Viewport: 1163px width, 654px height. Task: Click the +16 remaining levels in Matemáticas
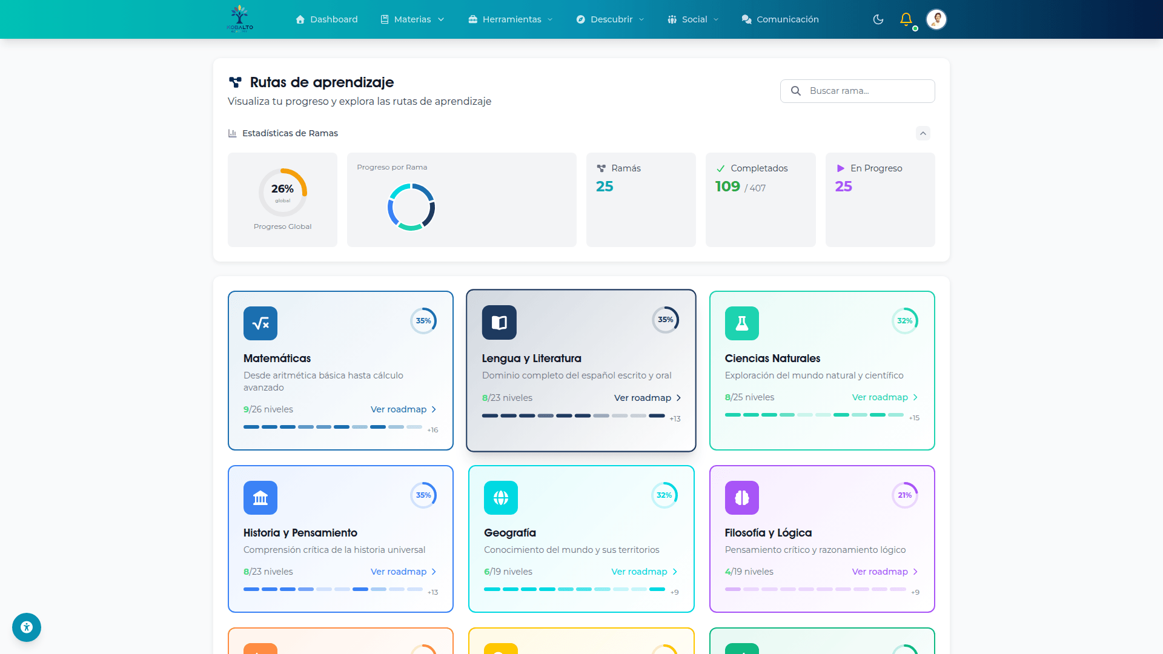click(432, 430)
